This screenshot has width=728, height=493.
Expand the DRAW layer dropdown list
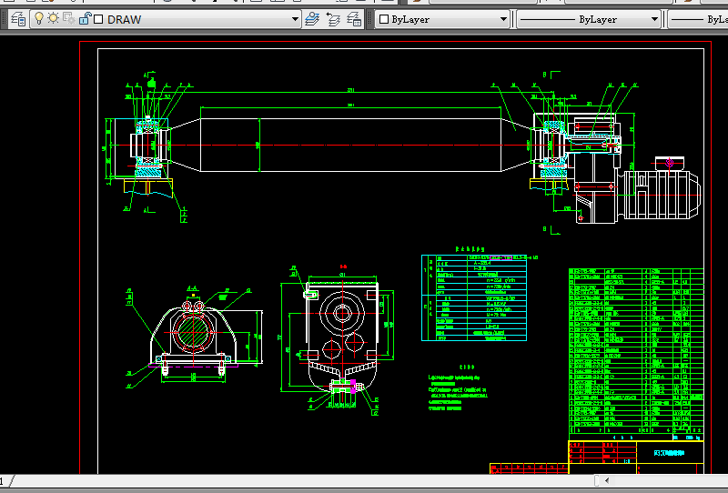pyautogui.click(x=295, y=19)
